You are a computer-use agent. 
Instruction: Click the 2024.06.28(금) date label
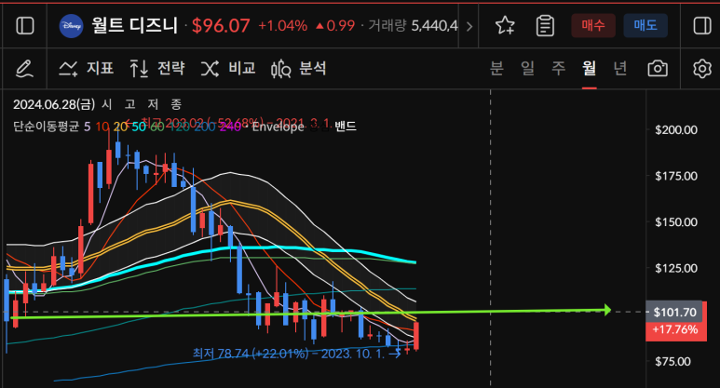54,104
